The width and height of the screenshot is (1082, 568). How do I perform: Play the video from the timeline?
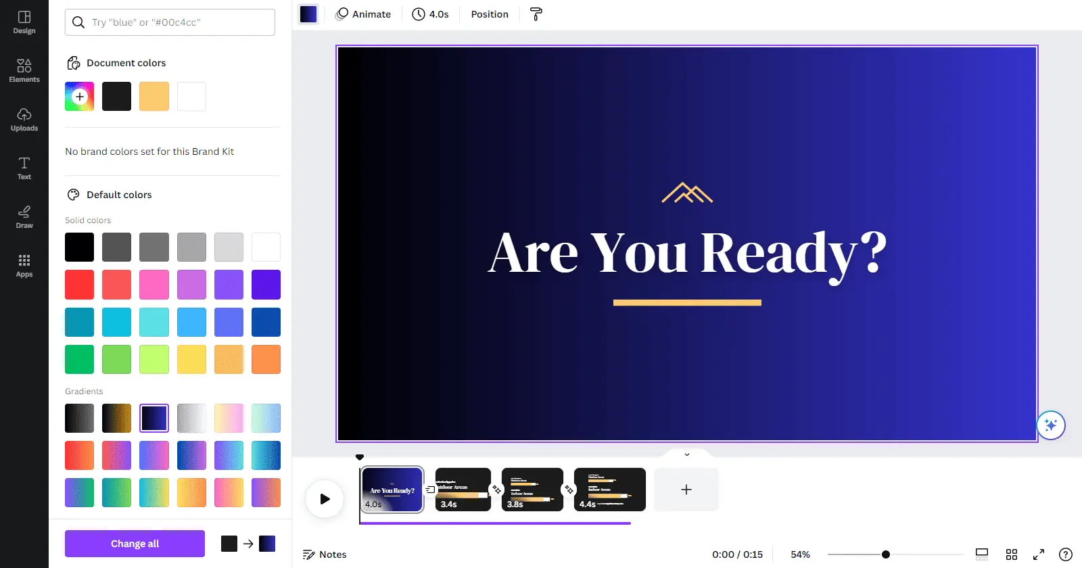[325, 499]
